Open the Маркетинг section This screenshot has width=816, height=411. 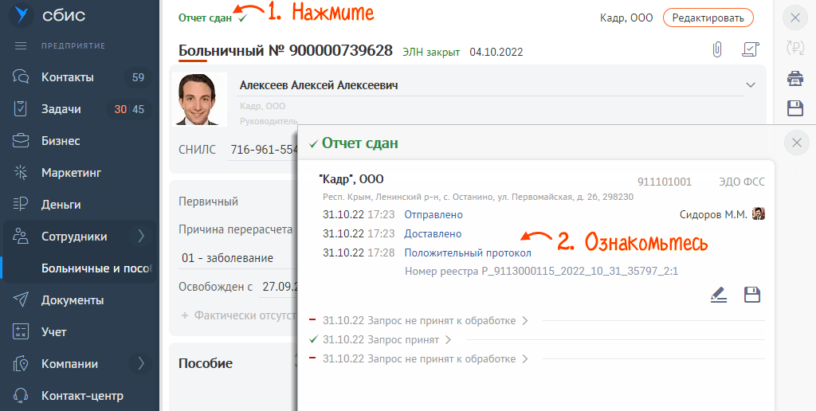pos(71,173)
